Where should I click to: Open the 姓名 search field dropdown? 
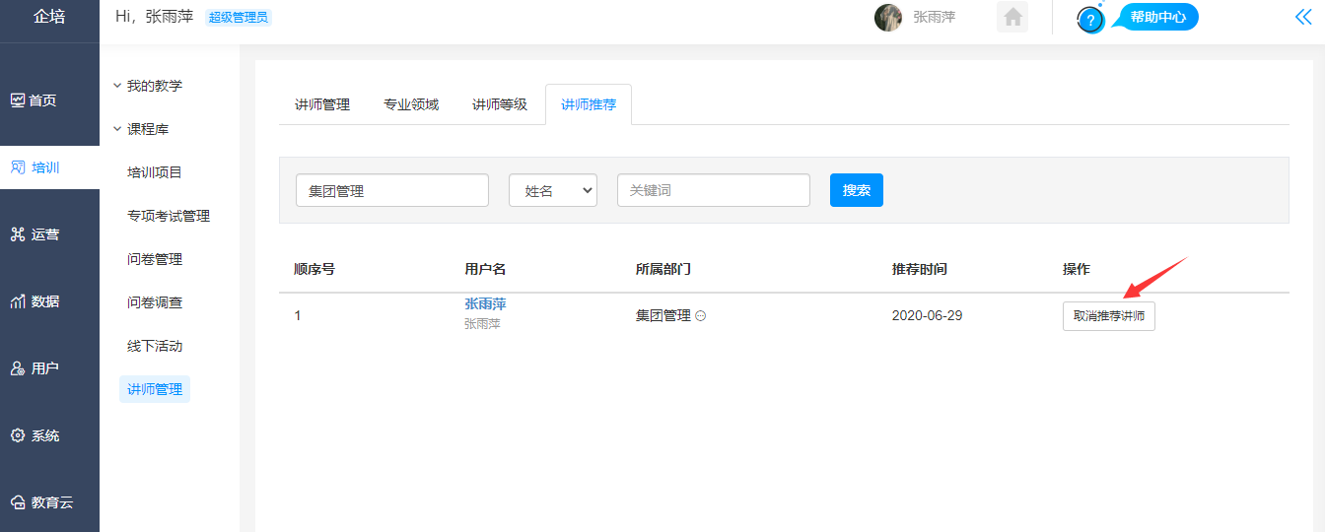pyautogui.click(x=553, y=190)
